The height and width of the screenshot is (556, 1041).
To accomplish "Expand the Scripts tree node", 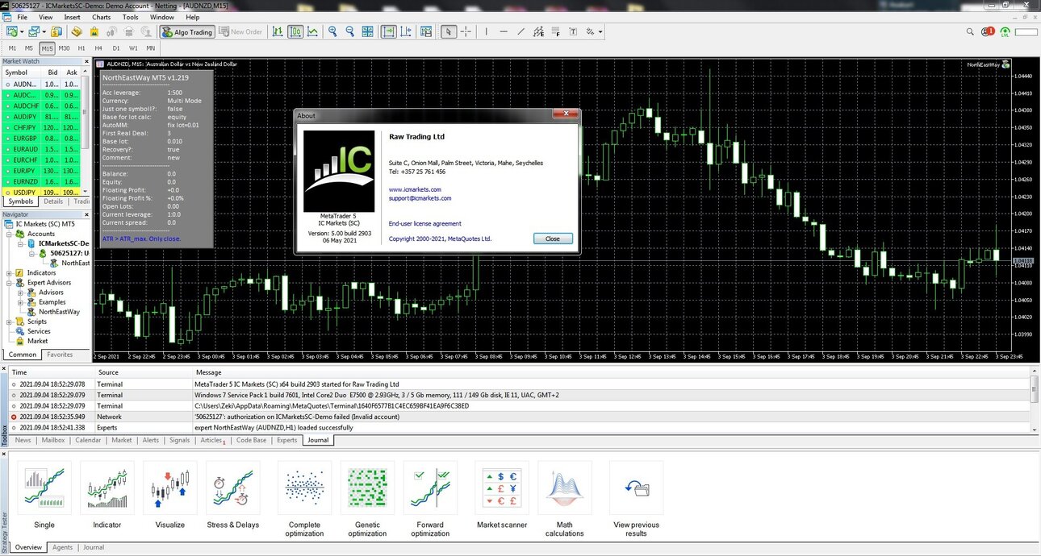I will pyautogui.click(x=10, y=322).
